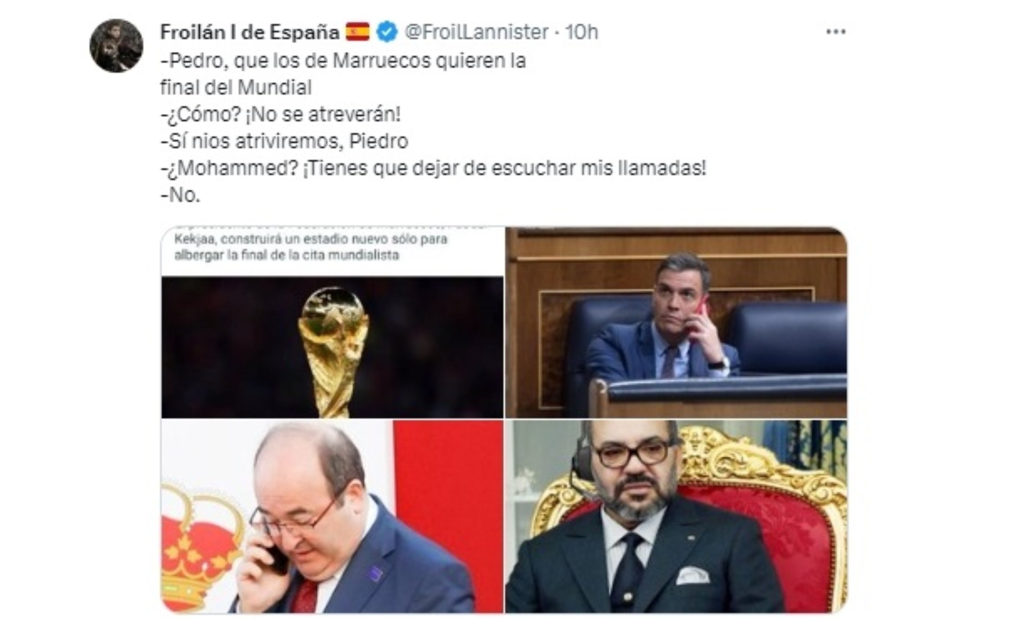
Task: Click the line "-Sí nios atriviremos, Piedro"
Action: pyautogui.click(x=284, y=141)
